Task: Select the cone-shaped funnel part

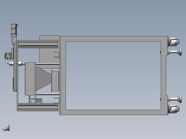Action: (x=44, y=78)
